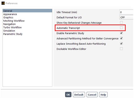Image resolution: width=134 pixels, height=102 pixels.
Task: Open the Appearance preferences category
Action: pyautogui.click(x=10, y=14)
